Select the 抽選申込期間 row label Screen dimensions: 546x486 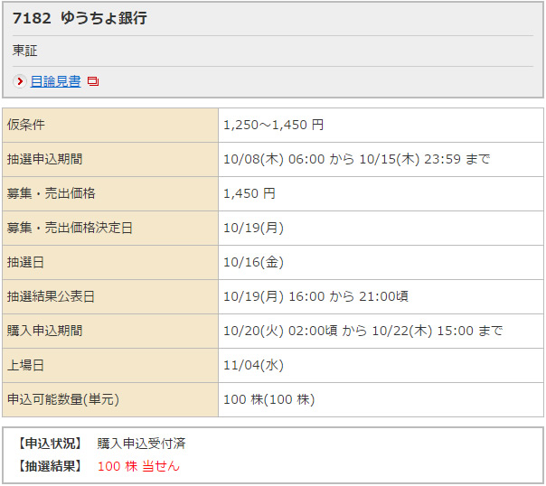tap(44, 159)
